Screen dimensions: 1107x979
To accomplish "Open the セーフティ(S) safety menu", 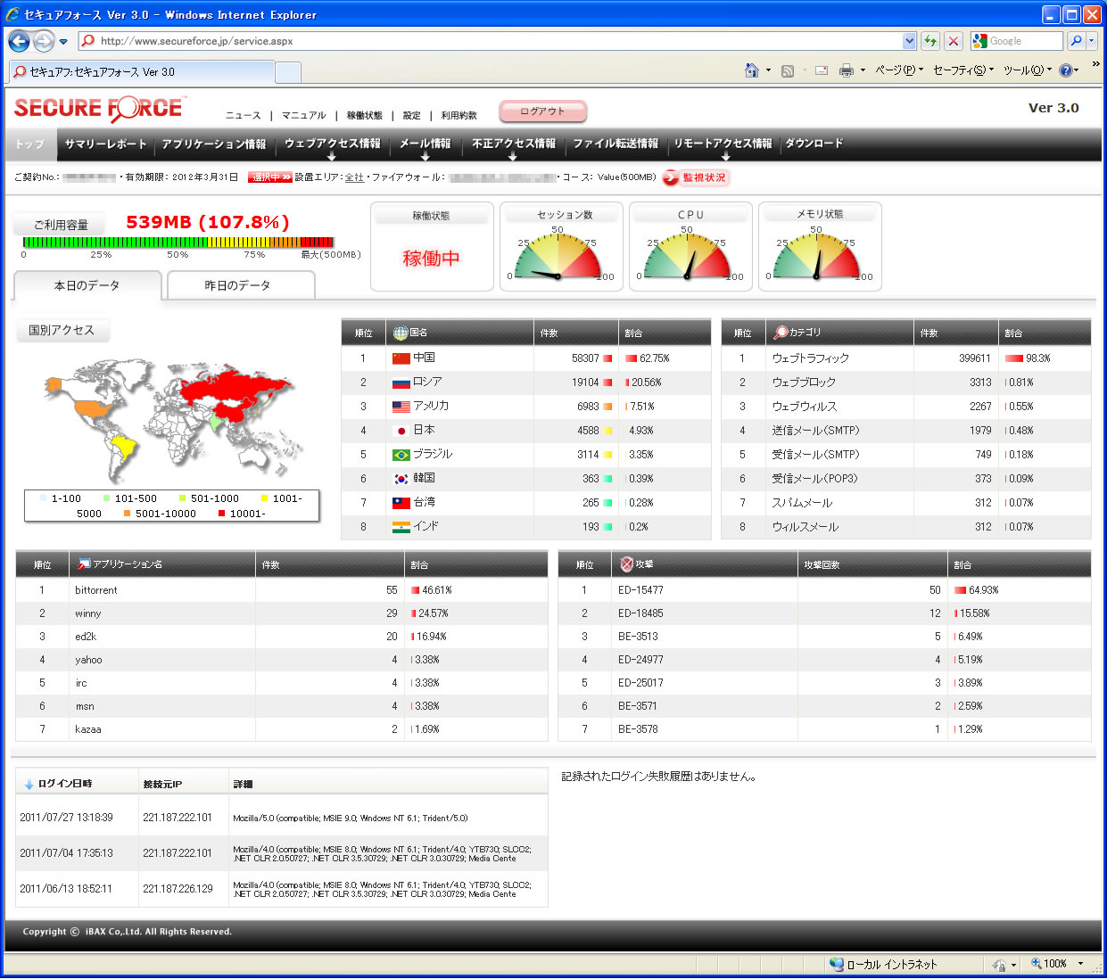I will point(962,70).
